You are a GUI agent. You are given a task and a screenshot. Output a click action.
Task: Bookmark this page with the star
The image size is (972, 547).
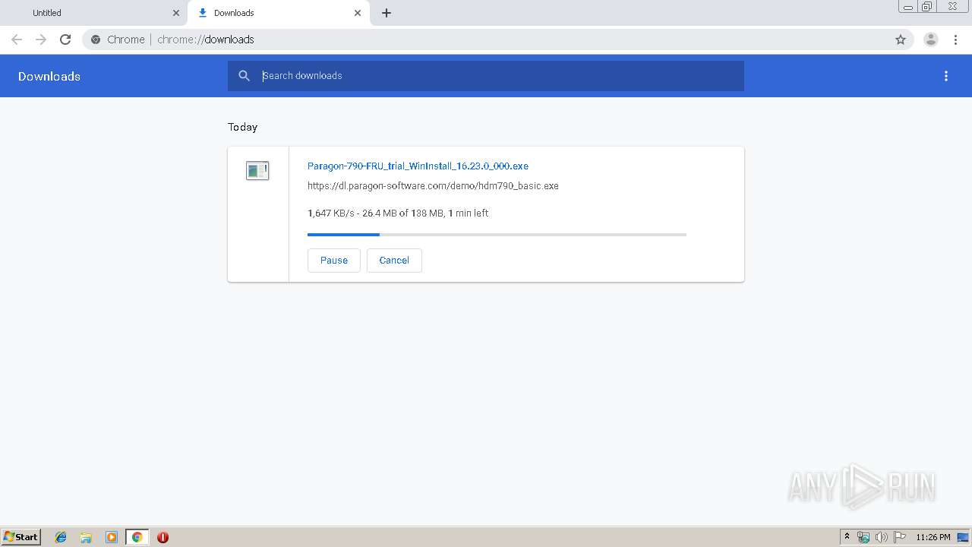tap(901, 40)
